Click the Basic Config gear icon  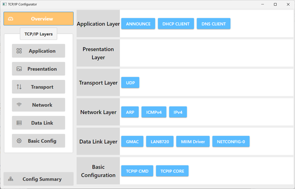pyautogui.click(x=19, y=141)
